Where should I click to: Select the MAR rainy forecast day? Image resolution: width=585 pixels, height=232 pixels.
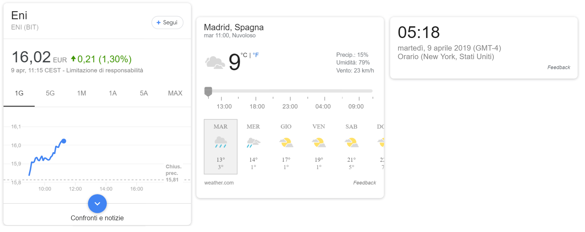pyautogui.click(x=221, y=147)
